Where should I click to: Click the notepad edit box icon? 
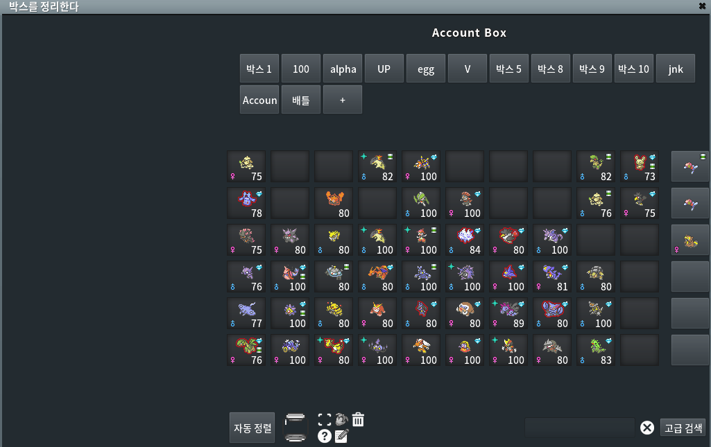tap(341, 436)
